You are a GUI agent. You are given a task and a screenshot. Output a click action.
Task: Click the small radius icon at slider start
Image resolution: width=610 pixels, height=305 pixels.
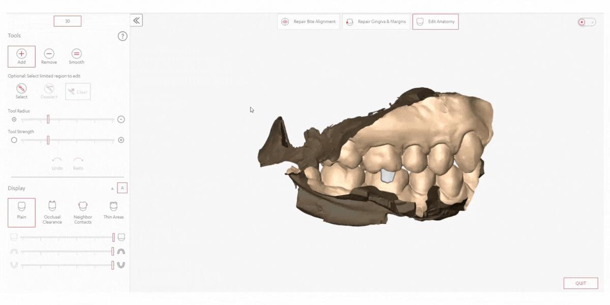[x=14, y=119]
